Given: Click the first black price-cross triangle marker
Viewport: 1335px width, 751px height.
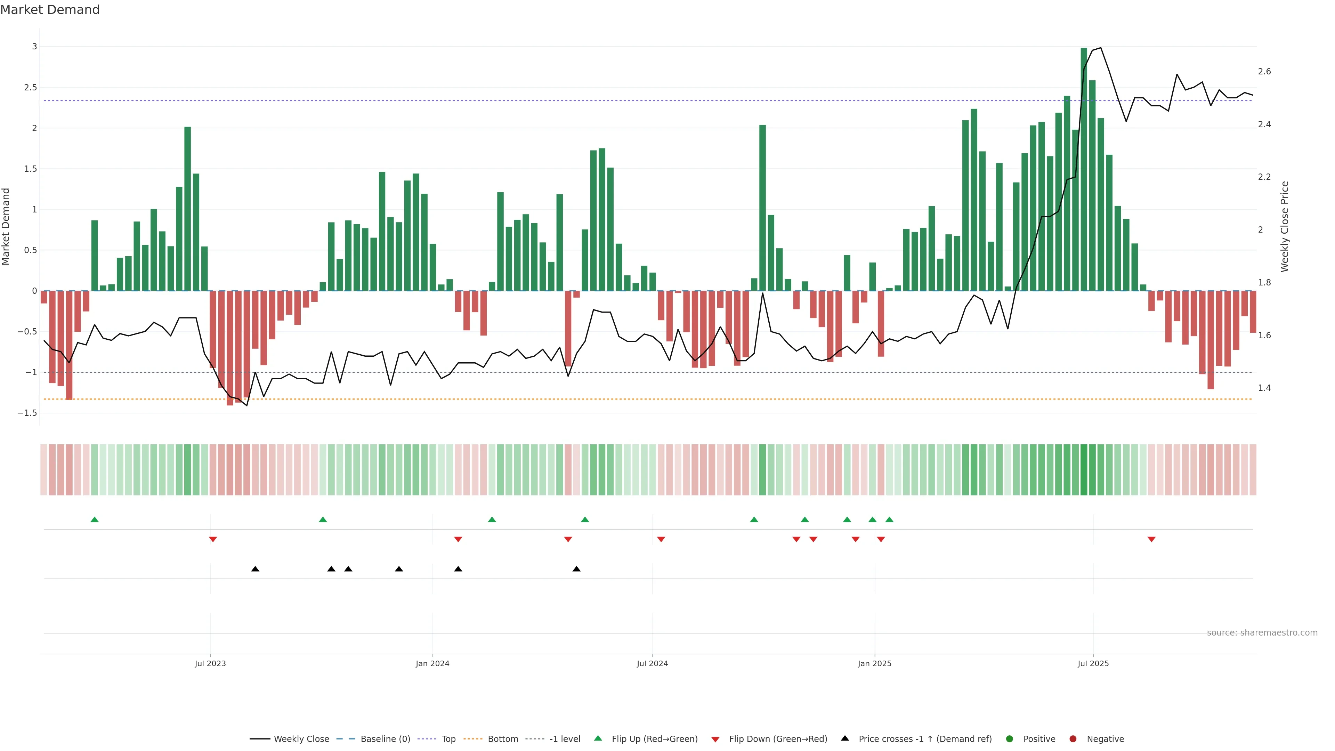Looking at the screenshot, I should [x=255, y=569].
